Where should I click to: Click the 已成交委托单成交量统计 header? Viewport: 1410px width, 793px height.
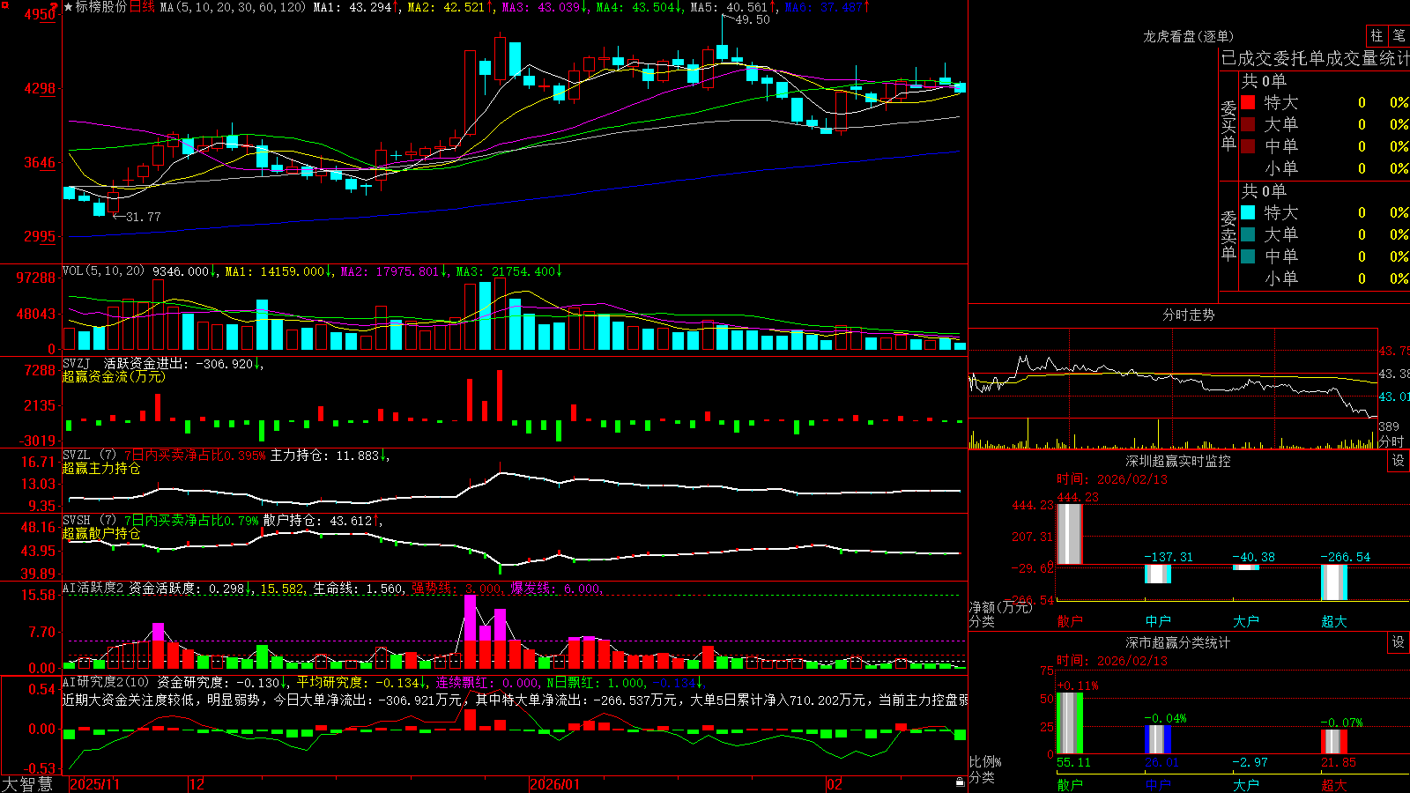click(1315, 58)
